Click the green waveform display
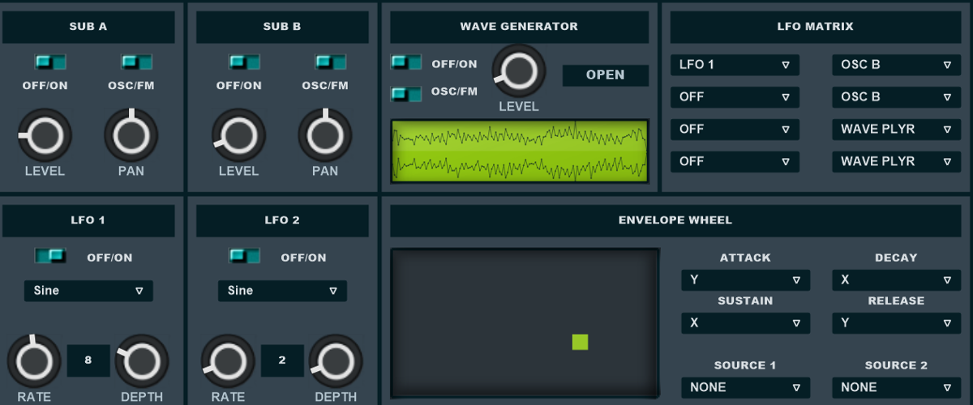 (520, 151)
